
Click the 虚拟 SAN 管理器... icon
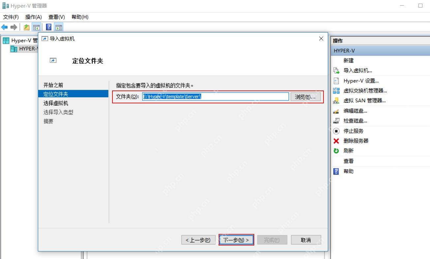[336, 101]
